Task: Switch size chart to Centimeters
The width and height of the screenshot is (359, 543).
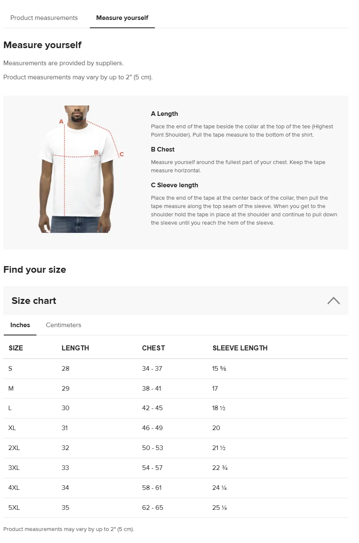Action: coord(64,325)
